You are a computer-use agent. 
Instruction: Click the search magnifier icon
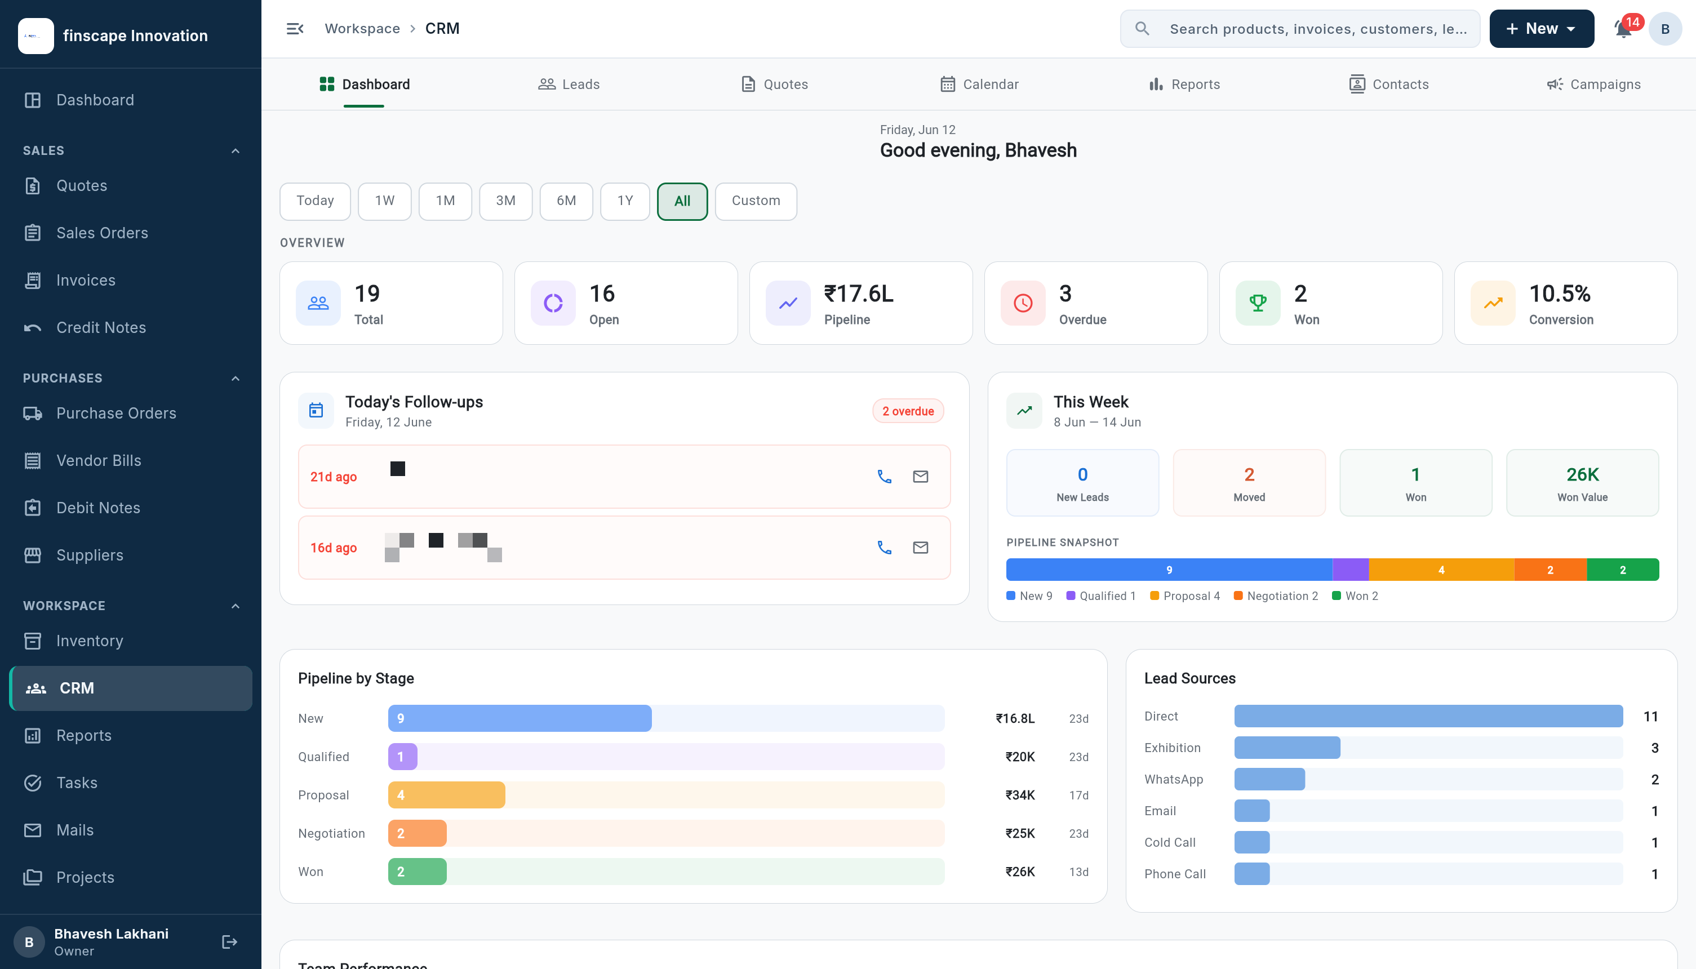[1142, 29]
